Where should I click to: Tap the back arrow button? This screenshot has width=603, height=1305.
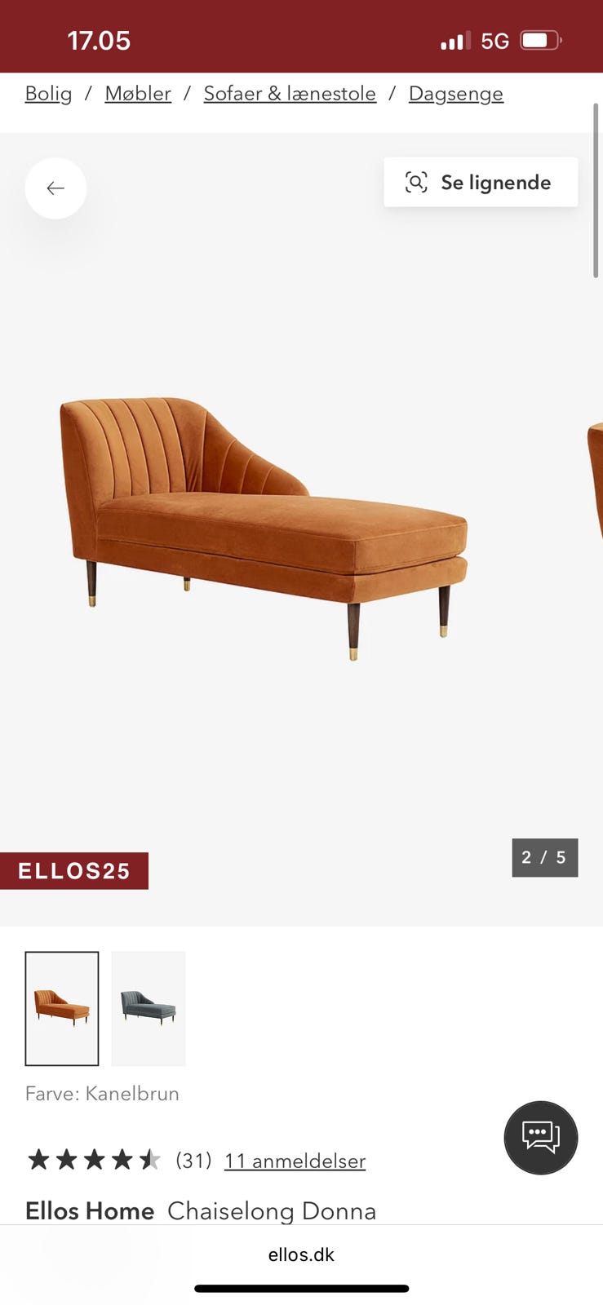[x=55, y=188]
